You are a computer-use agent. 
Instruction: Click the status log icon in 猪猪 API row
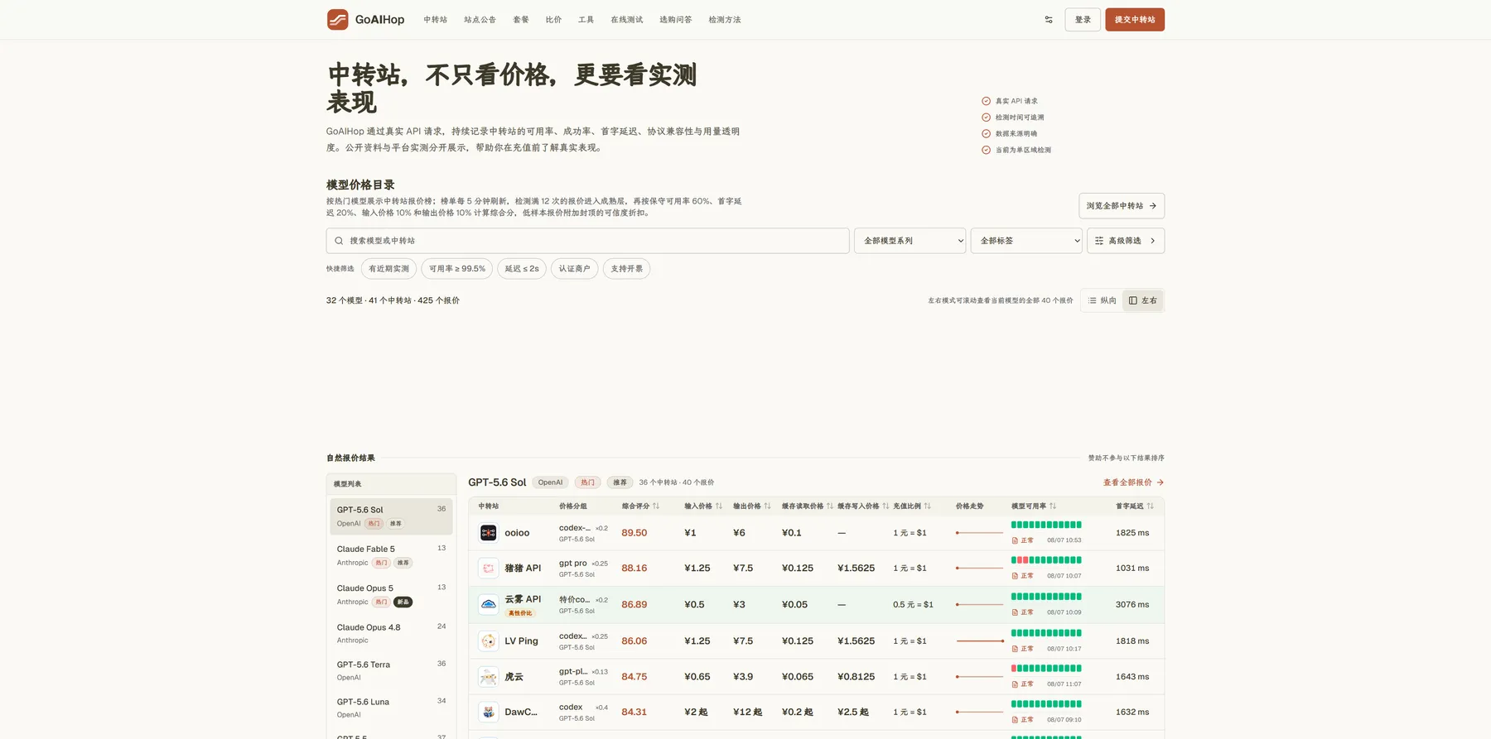(1015, 576)
